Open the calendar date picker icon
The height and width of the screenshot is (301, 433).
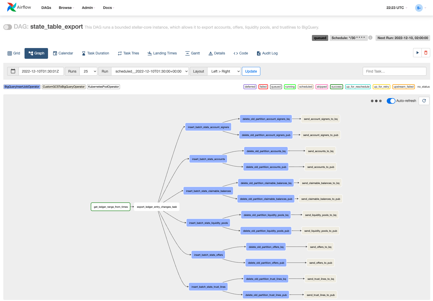tap(13, 71)
